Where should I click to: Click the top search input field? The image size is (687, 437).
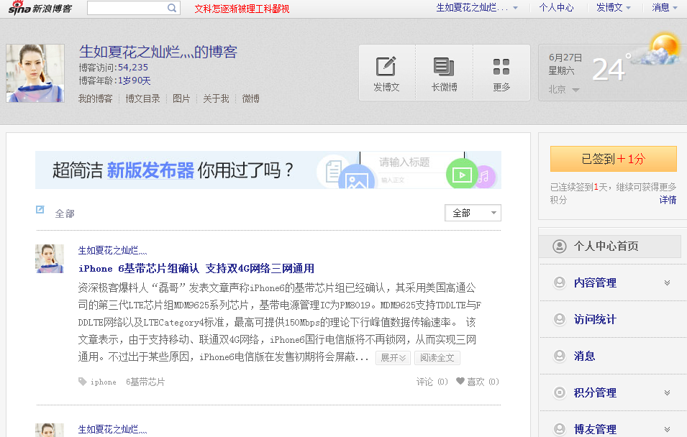127,8
